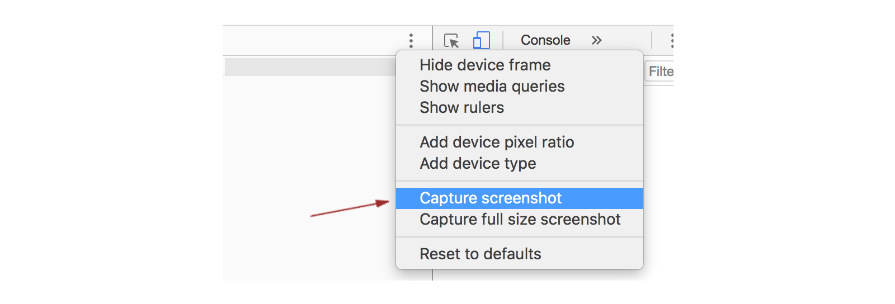Focus the Filter input field
This screenshot has height=304, width=895.
(660, 72)
